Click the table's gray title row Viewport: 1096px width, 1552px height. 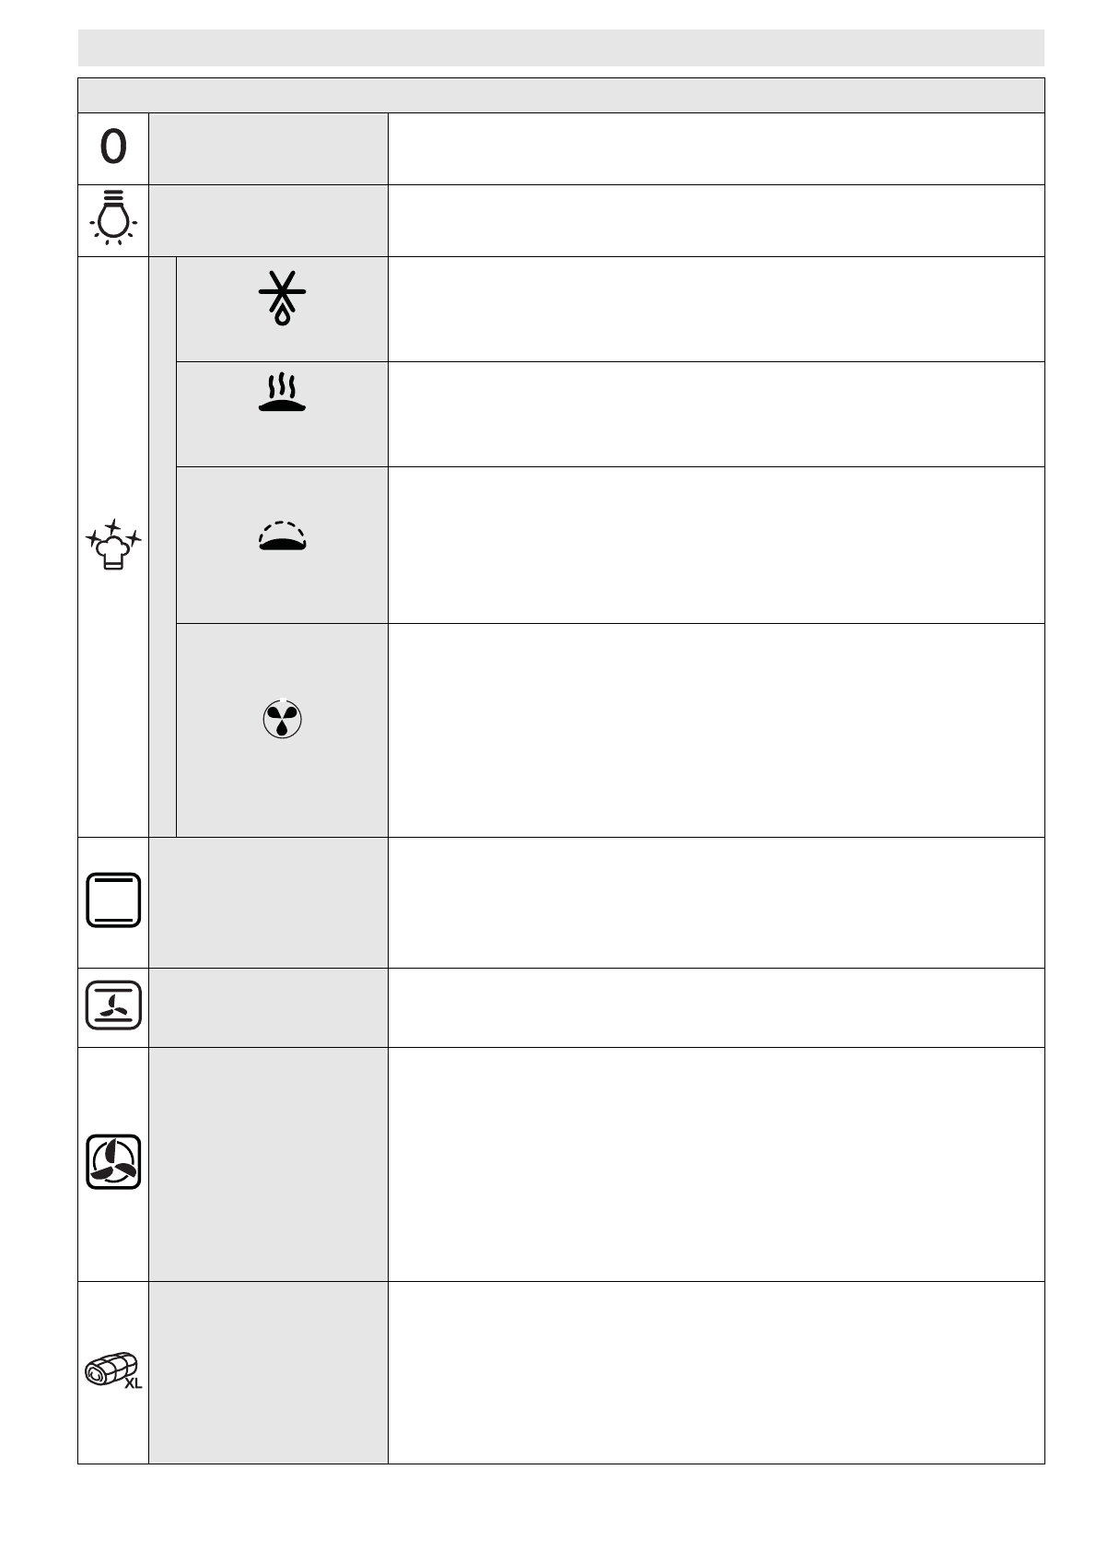[x=561, y=95]
